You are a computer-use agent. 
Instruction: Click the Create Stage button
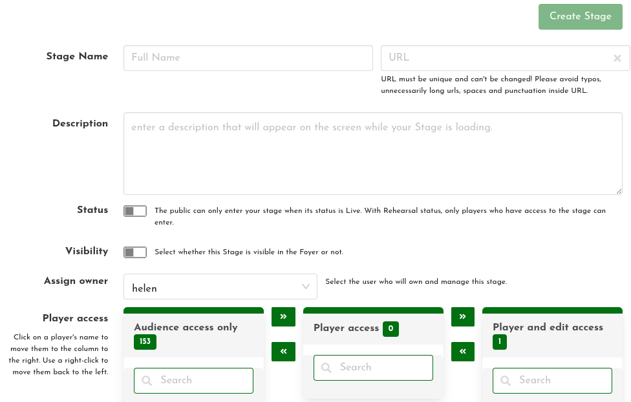(580, 17)
